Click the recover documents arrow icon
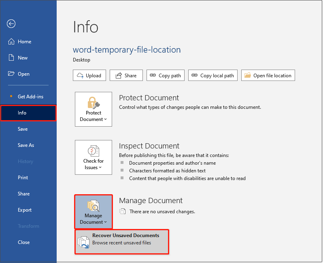The image size is (323, 263). point(83,242)
